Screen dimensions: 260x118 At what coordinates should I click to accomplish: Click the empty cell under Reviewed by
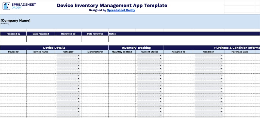pyautogui.click(x=68, y=39)
